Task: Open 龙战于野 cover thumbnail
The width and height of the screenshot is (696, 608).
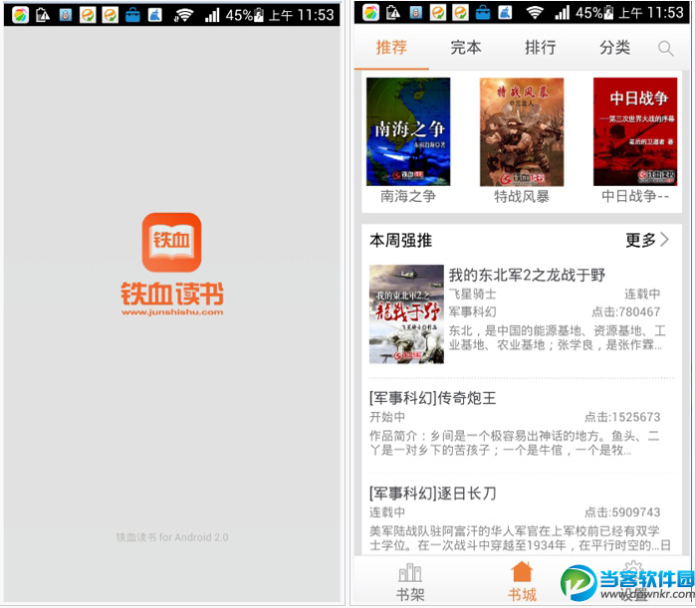Action: [406, 314]
